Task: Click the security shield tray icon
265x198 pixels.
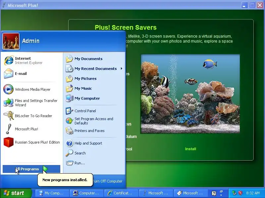Action: 240,193
